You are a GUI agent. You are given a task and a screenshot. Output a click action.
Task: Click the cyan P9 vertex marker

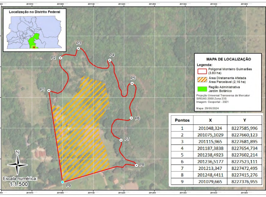click(63, 182)
